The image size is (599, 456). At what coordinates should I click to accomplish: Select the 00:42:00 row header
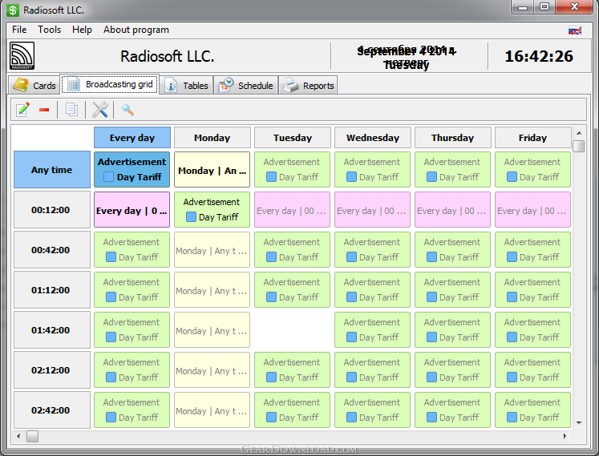52,250
